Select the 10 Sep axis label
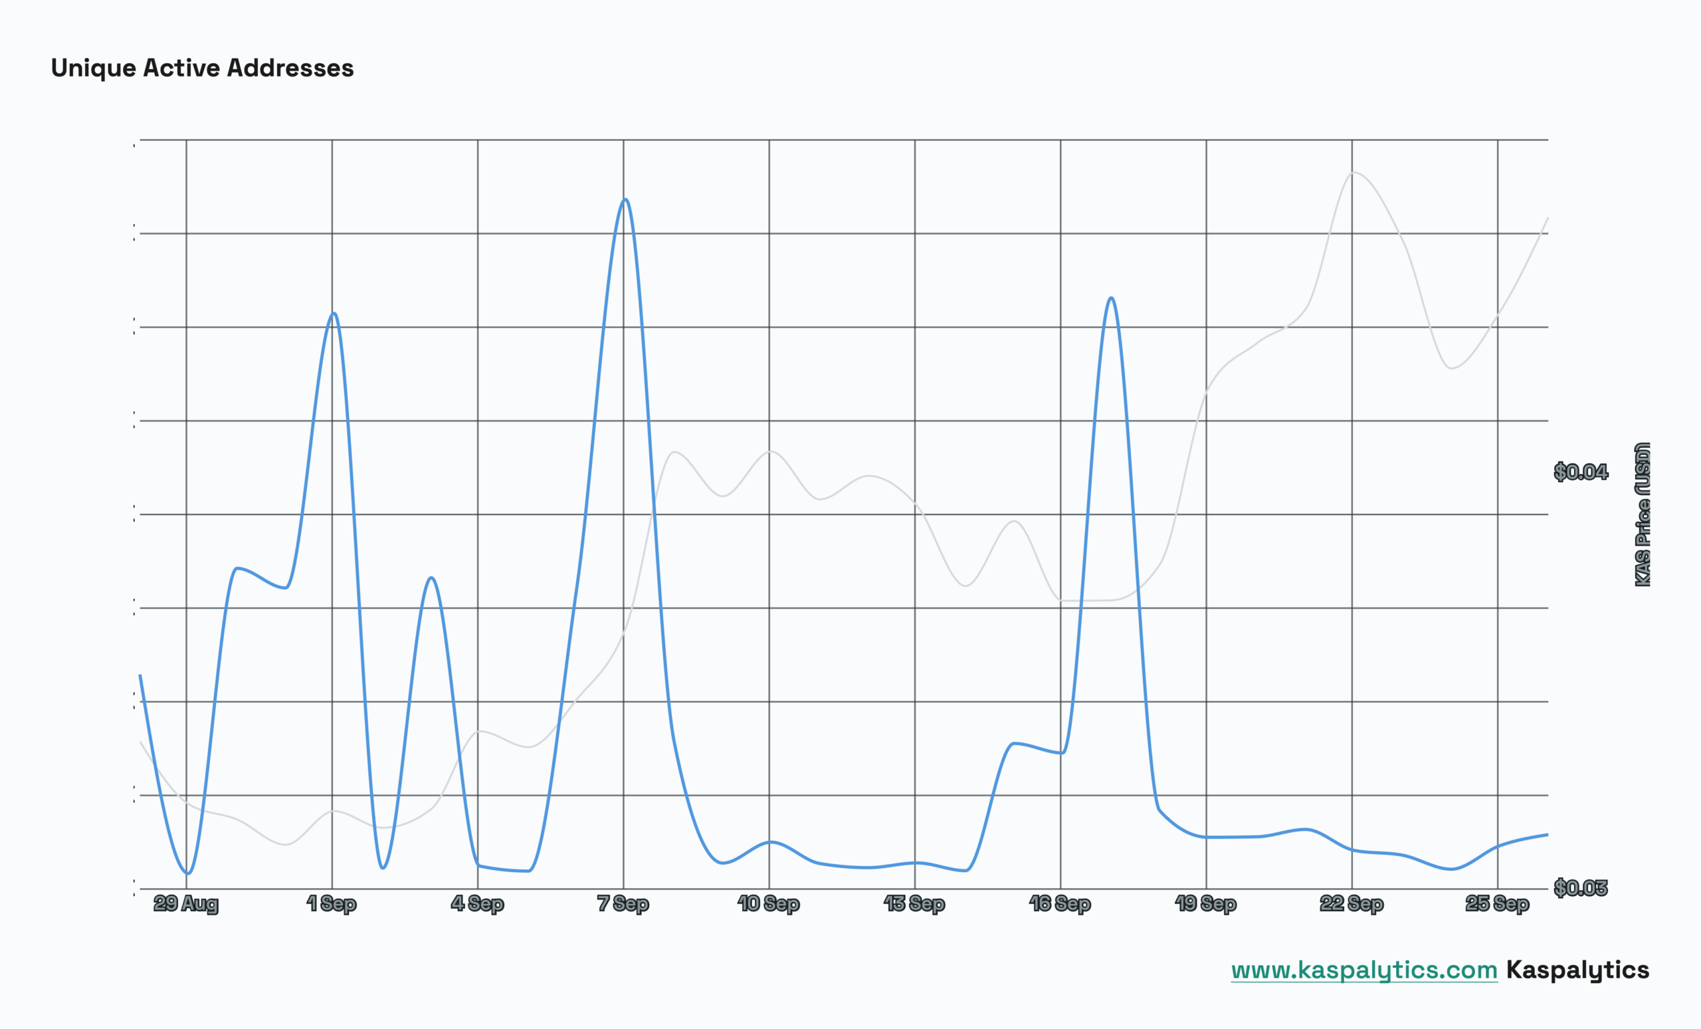The image size is (1701, 1029). [768, 903]
